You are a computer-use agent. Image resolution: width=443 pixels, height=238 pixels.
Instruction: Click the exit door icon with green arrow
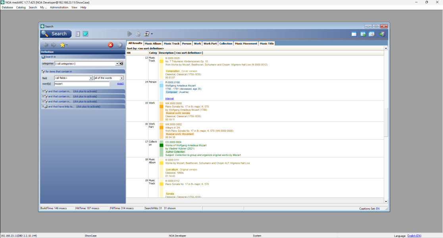tap(382, 34)
